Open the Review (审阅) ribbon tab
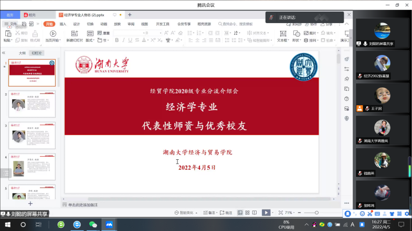 pos(131,24)
